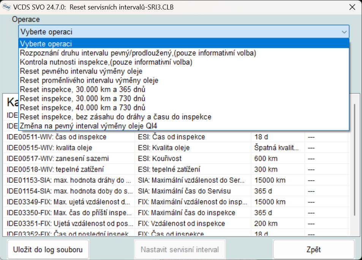Go back with the 'Zpět' button
Viewport: 362px width, 260px height.
point(313,250)
